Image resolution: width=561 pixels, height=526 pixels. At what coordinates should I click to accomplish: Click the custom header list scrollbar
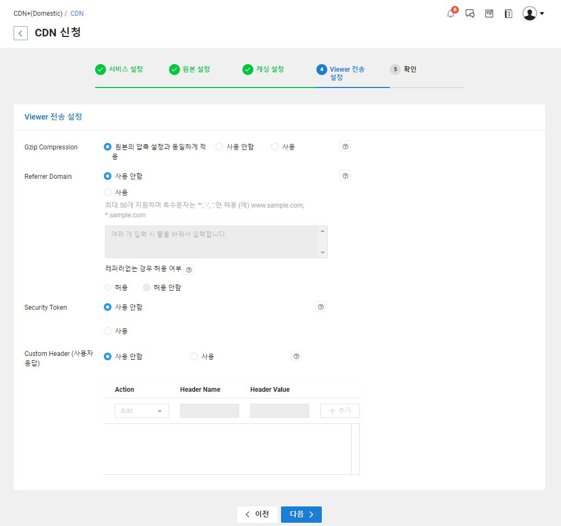click(x=356, y=449)
